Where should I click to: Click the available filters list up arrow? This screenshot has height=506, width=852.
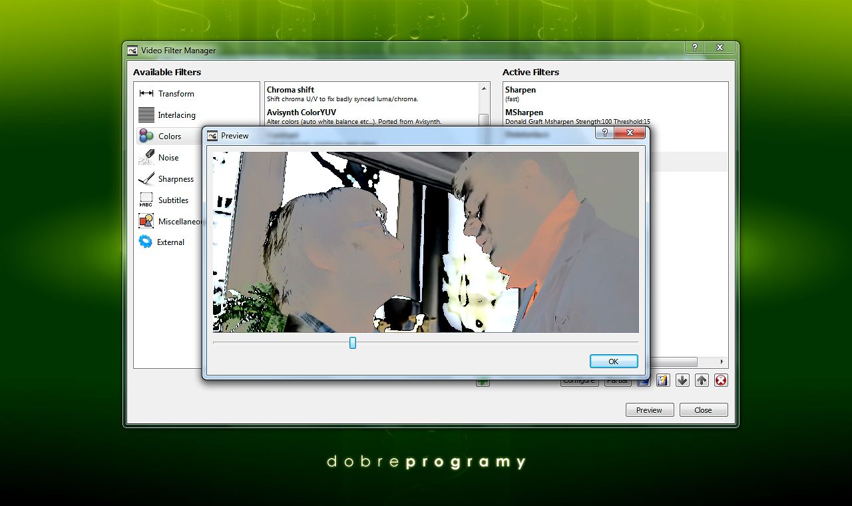click(484, 89)
